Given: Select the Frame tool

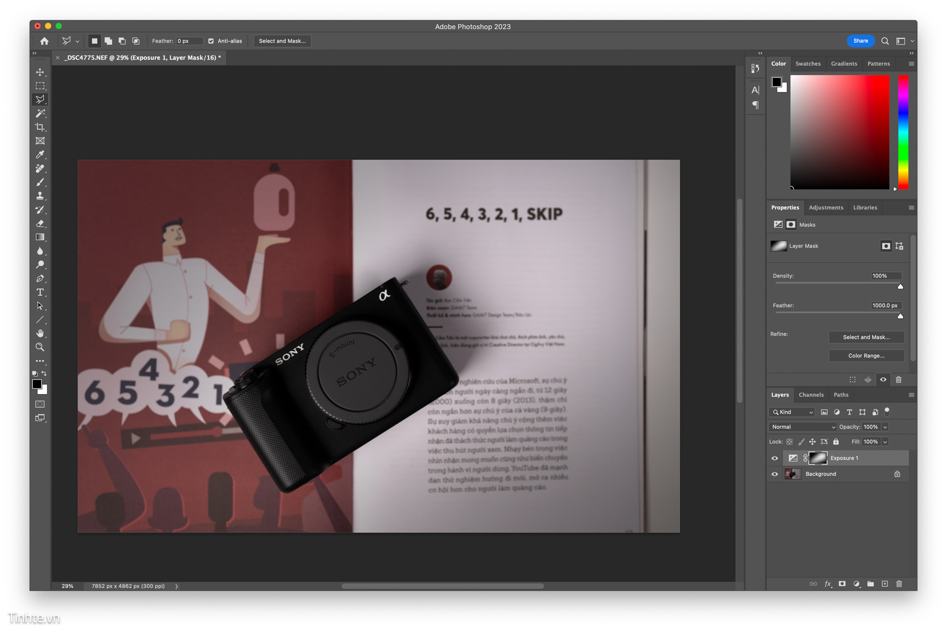Looking at the screenshot, I should pos(40,141).
